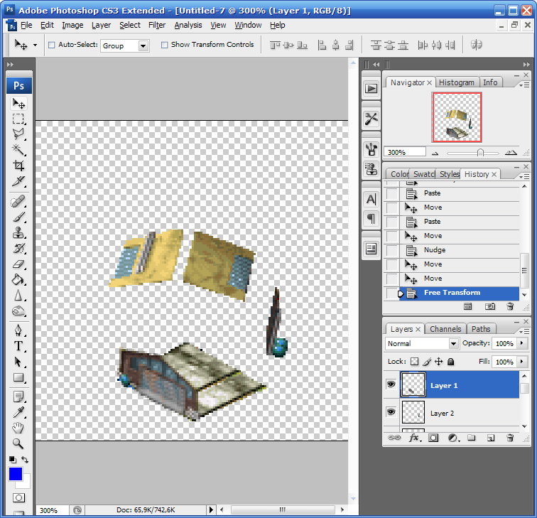Select the Eraser tool
This screenshot has height=518, width=537.
[x=18, y=264]
